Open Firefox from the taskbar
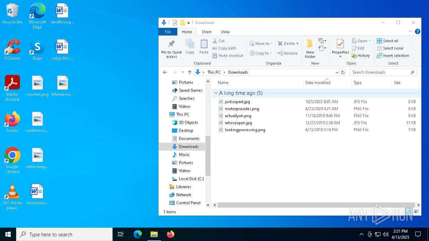 (171, 234)
